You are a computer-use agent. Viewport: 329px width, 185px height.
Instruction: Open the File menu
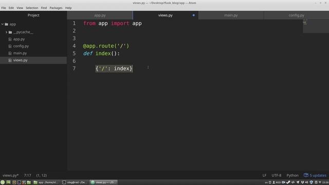(x=4, y=8)
